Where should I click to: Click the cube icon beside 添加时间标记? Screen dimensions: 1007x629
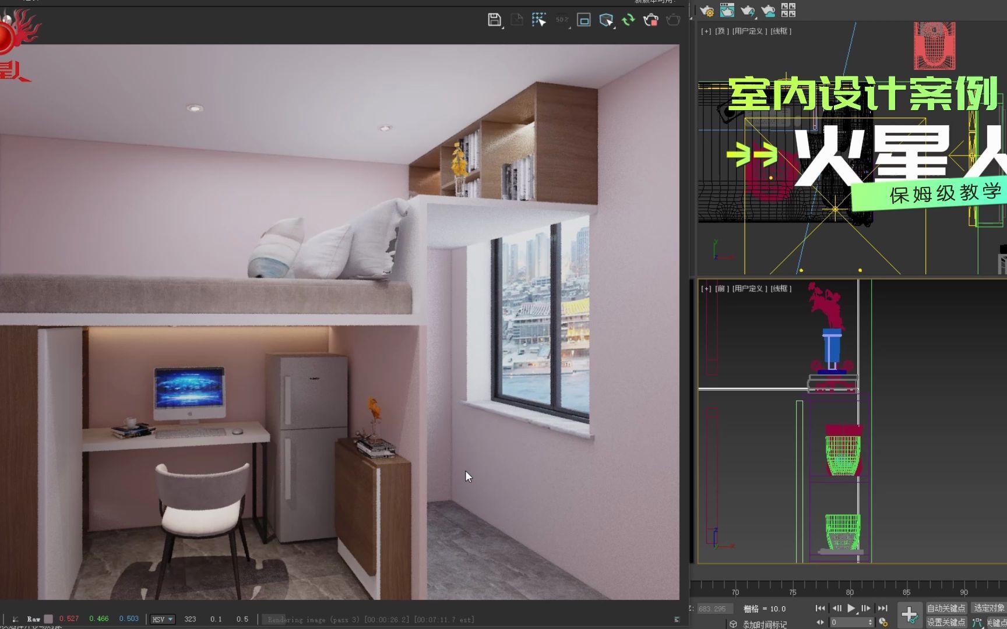(x=734, y=624)
